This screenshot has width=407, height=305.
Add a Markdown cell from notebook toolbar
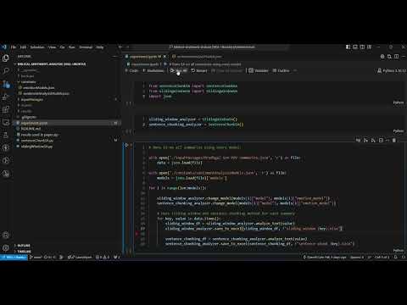point(153,70)
